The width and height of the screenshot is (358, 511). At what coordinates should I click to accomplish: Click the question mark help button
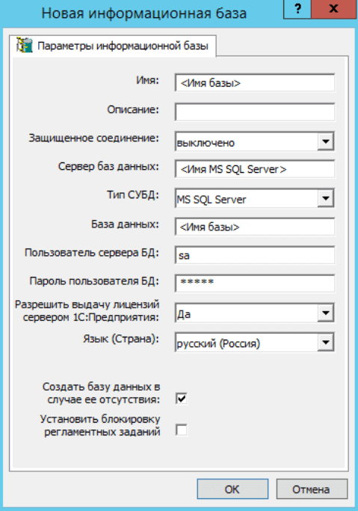297,9
